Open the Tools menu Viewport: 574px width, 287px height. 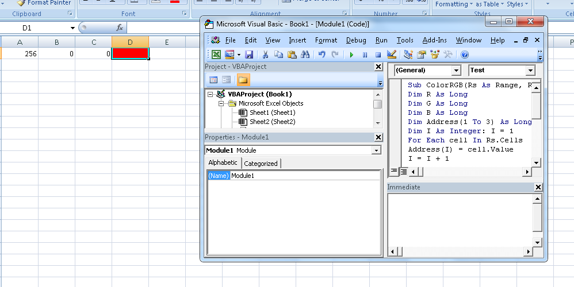(x=405, y=40)
